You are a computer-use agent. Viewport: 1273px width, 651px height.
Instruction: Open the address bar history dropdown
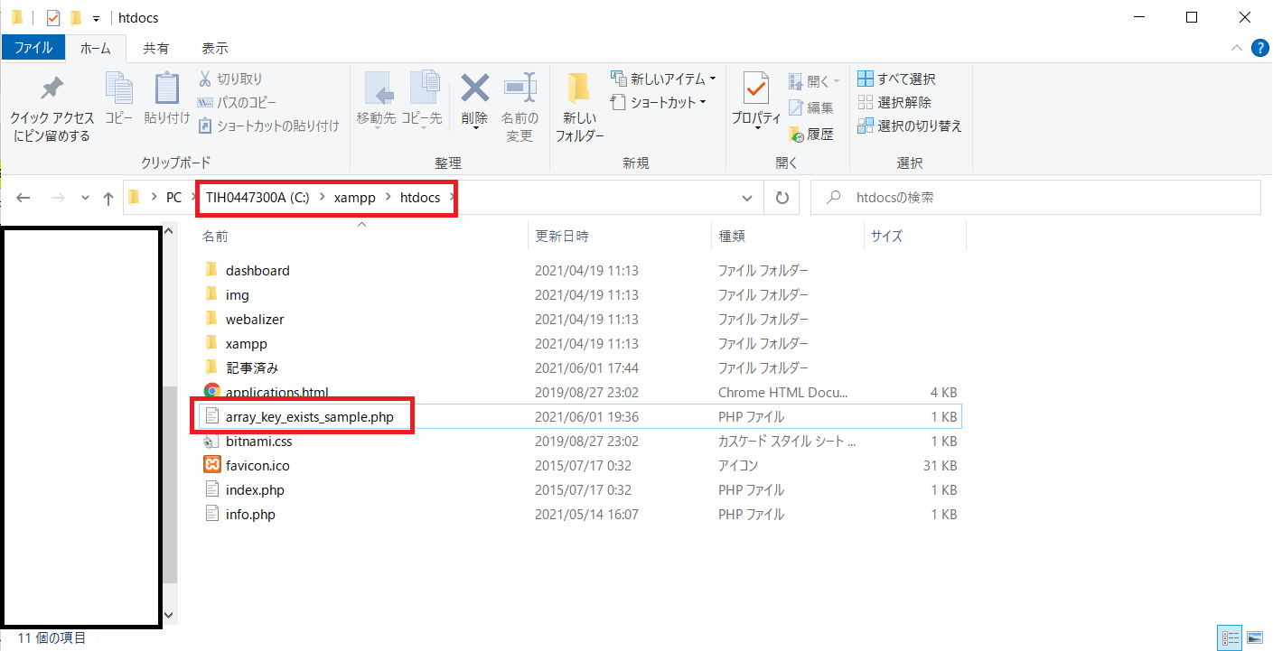point(747,198)
